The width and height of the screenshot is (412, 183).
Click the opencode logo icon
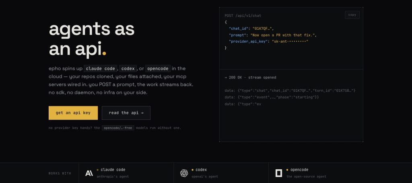point(278,173)
